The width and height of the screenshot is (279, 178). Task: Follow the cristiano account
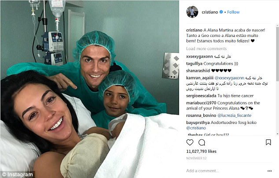(x=233, y=12)
